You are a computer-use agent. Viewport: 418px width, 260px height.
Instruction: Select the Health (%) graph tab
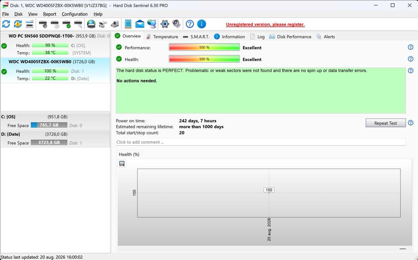click(x=129, y=154)
